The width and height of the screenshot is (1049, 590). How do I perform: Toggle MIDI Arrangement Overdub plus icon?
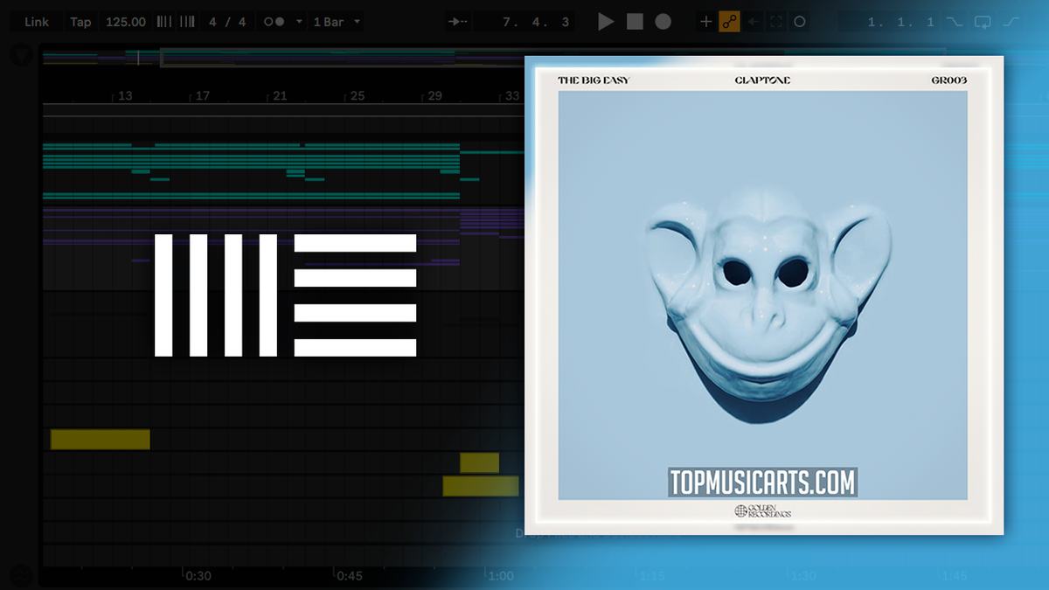[x=706, y=21]
